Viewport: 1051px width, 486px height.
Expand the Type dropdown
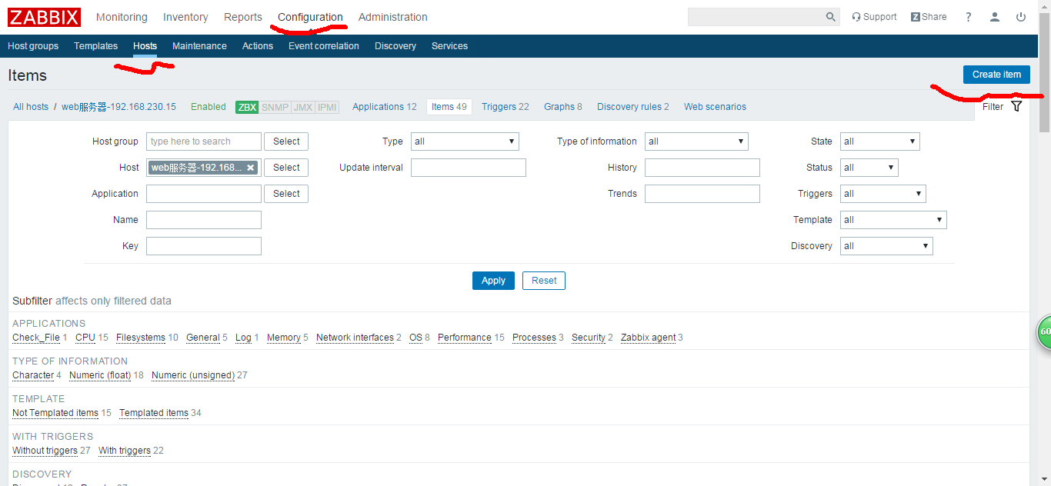(465, 141)
